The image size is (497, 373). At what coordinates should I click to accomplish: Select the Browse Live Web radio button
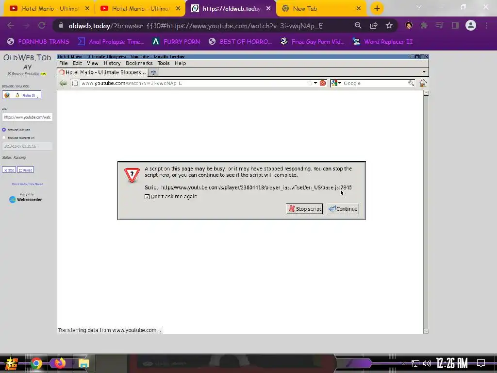pos(4,130)
